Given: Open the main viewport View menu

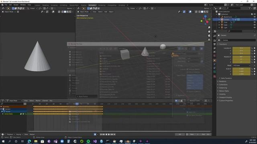Looking at the screenshot, I should click(94, 12).
